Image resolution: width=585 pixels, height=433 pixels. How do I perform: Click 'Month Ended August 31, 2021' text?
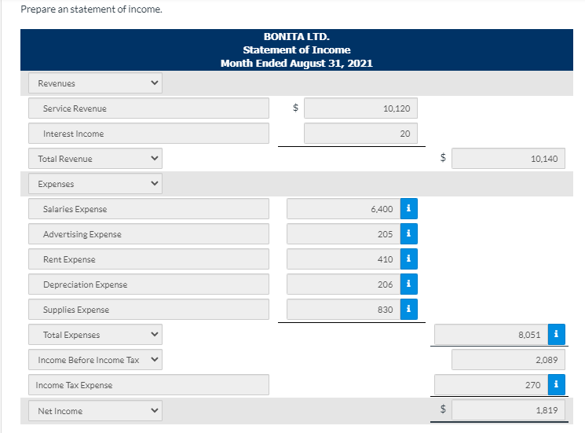coord(297,63)
